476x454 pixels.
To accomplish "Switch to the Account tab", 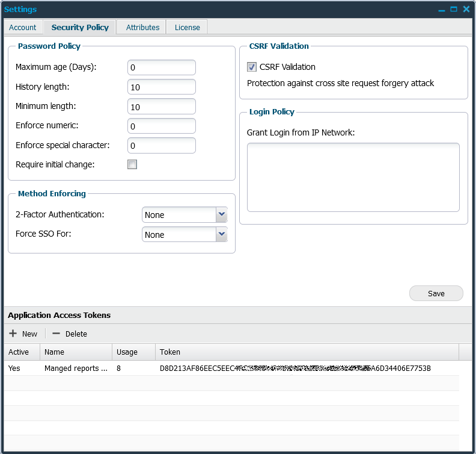I will click(23, 27).
